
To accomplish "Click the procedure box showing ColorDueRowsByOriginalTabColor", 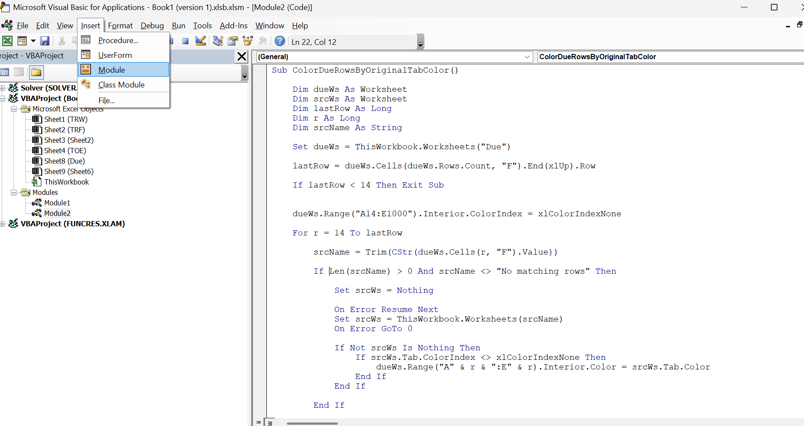I will click(x=670, y=57).
